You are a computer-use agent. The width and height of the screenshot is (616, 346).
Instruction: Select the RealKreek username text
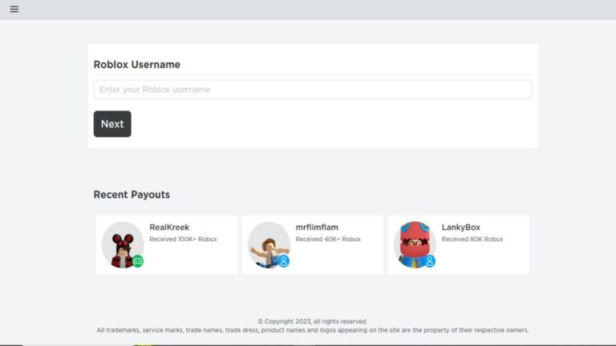pyautogui.click(x=169, y=227)
